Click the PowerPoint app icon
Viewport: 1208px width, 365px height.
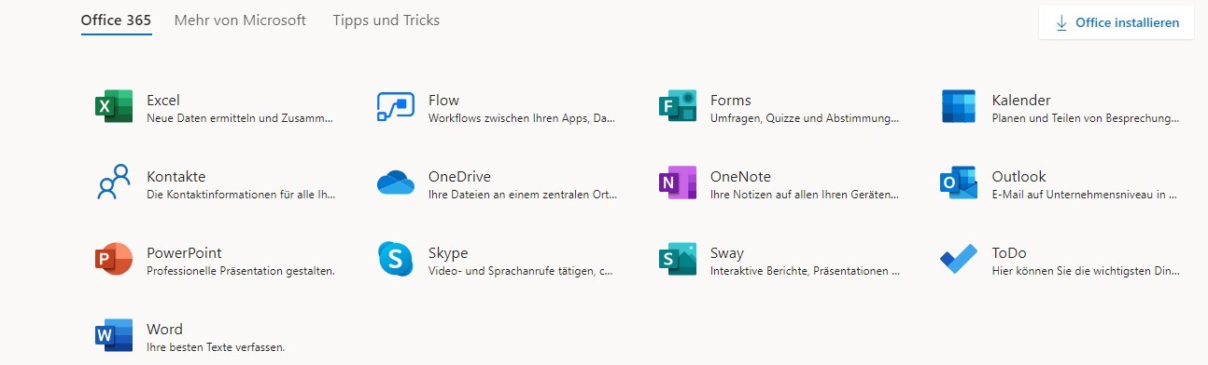pyautogui.click(x=114, y=259)
